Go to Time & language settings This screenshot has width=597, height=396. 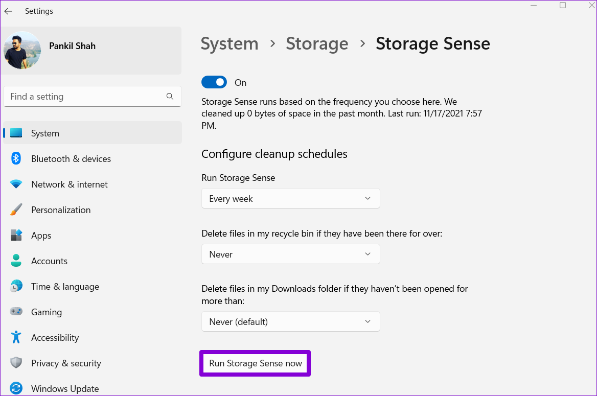[93, 286]
